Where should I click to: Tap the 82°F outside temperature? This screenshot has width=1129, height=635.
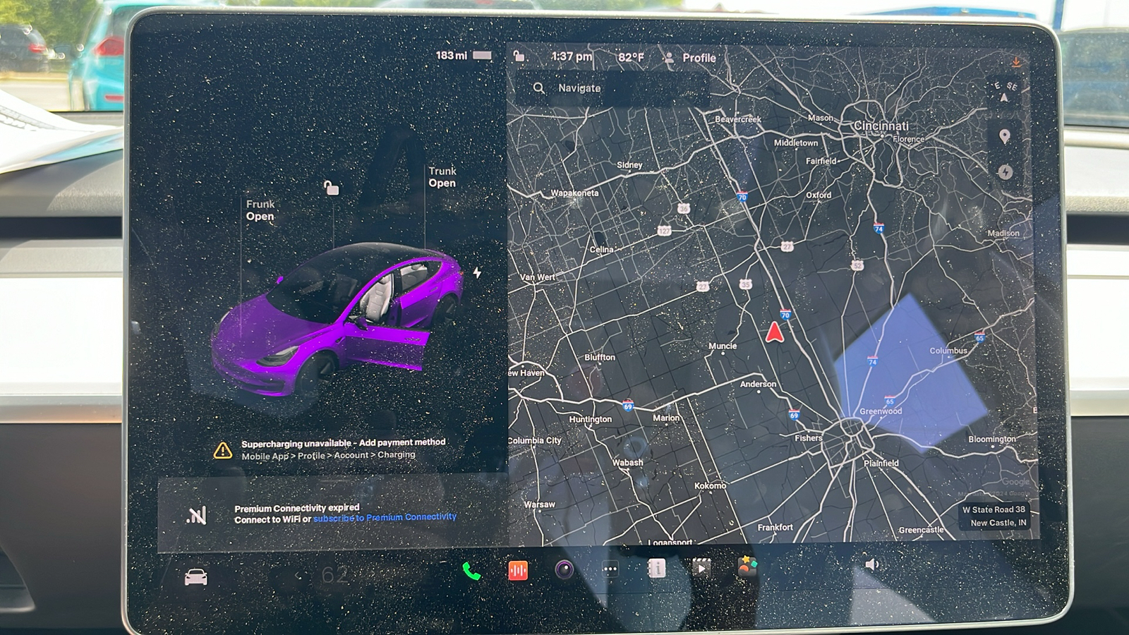tap(631, 57)
